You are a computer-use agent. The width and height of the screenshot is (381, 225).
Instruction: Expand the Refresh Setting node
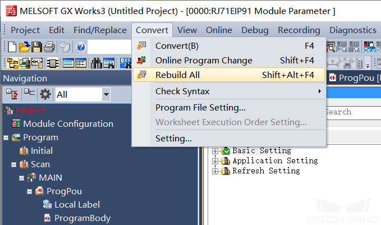(x=215, y=171)
